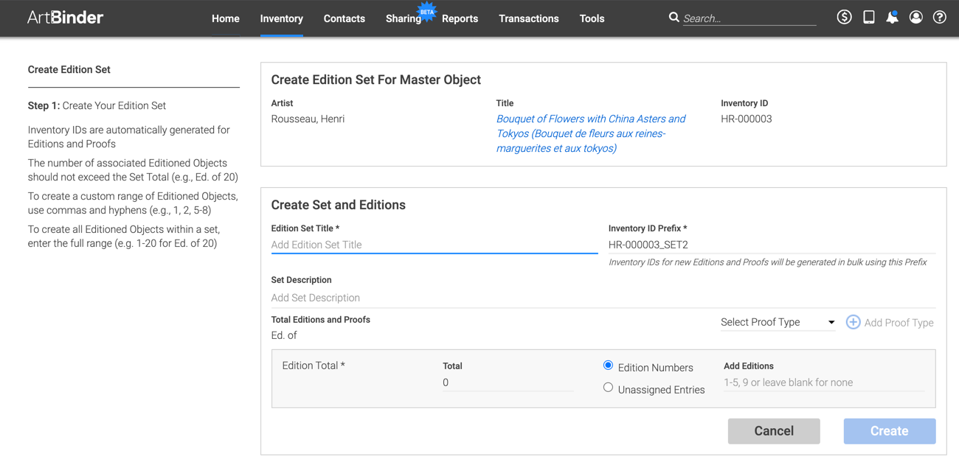
Task: Open the tablet device icon
Action: pos(869,17)
